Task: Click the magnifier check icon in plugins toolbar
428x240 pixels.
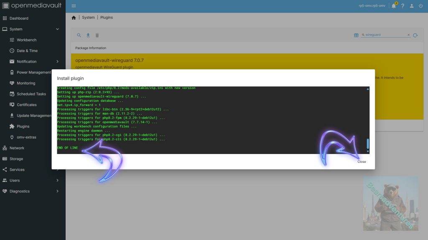Action: [x=79, y=35]
